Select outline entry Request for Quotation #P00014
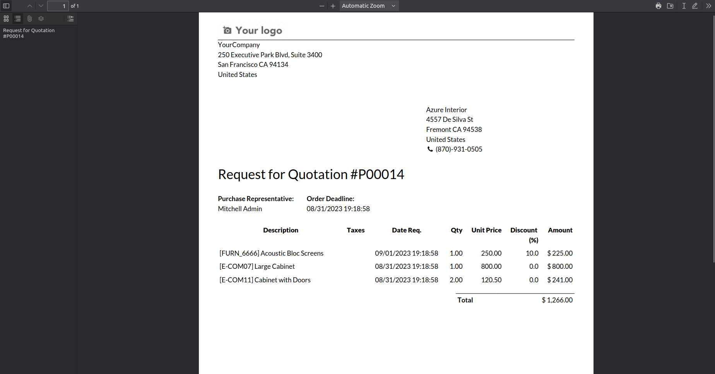 coord(29,33)
